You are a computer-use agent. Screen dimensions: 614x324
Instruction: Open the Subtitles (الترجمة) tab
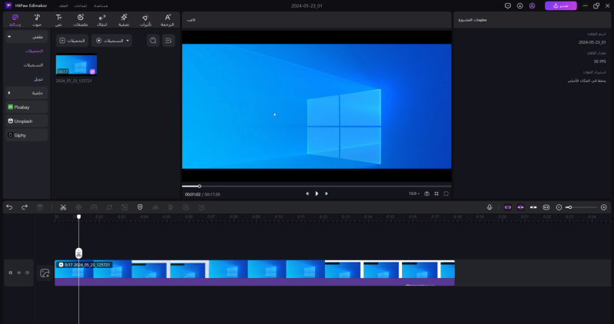coord(168,20)
